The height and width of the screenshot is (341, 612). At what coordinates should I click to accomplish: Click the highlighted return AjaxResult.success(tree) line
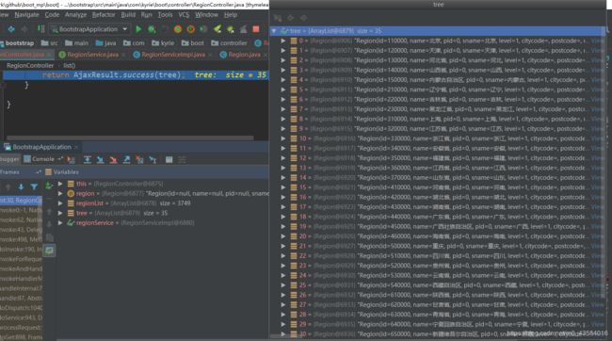pos(136,75)
